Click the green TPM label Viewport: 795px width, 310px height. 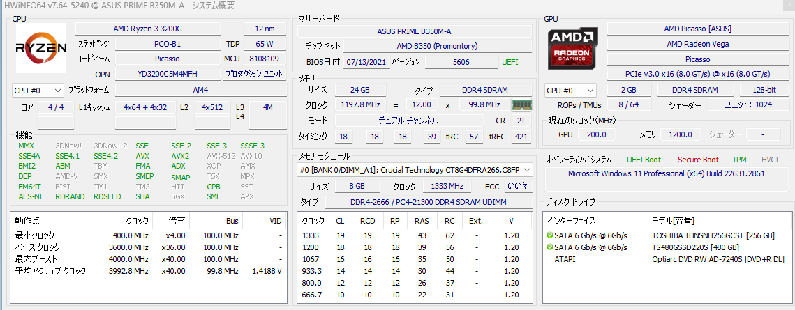[x=739, y=160]
